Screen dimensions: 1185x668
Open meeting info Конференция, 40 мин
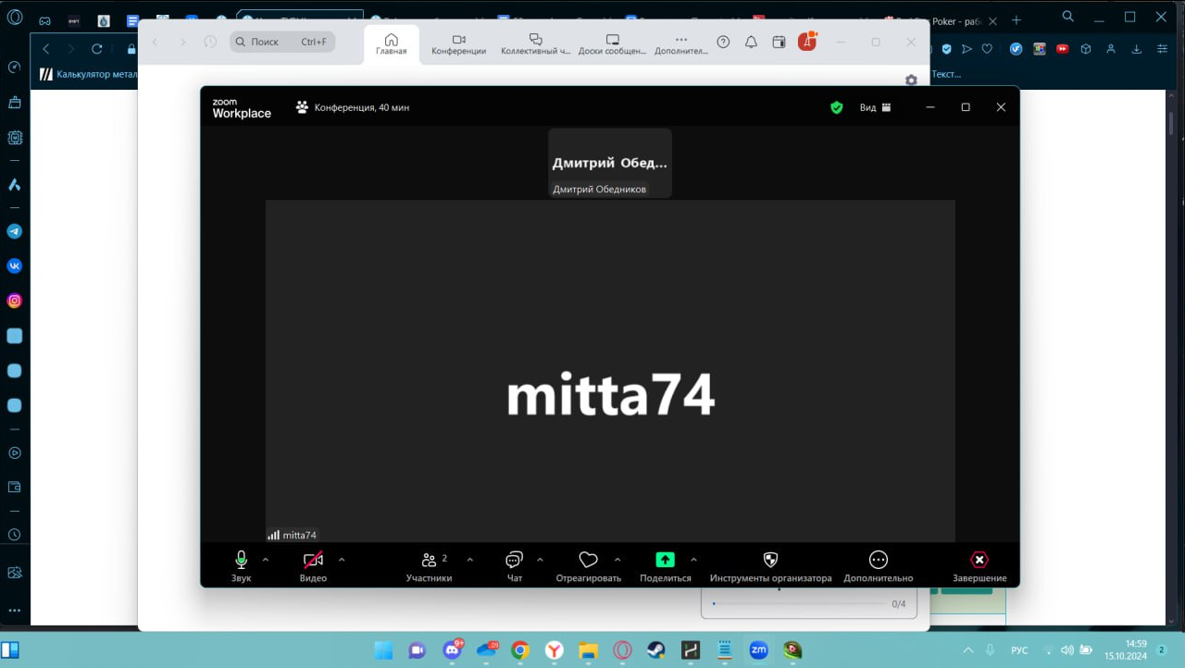(x=353, y=107)
